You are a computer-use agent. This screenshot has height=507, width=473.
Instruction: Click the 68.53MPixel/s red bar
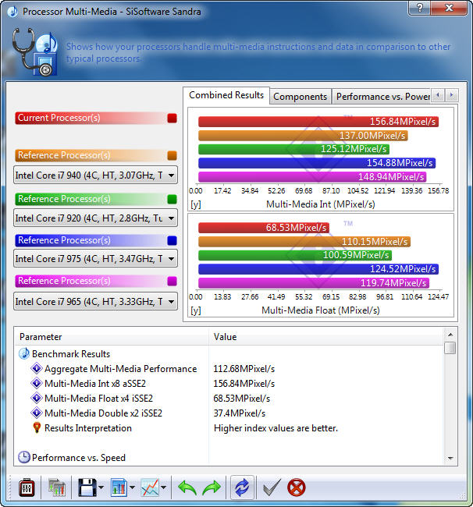coord(264,228)
